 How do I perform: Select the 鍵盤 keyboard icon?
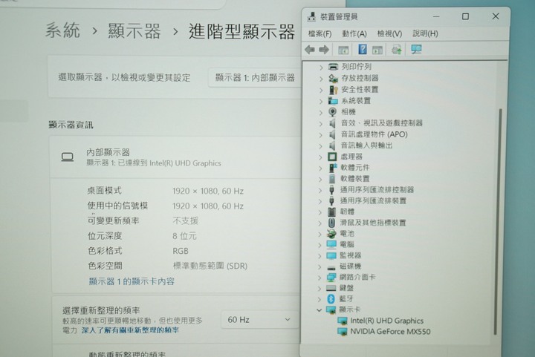(331, 288)
